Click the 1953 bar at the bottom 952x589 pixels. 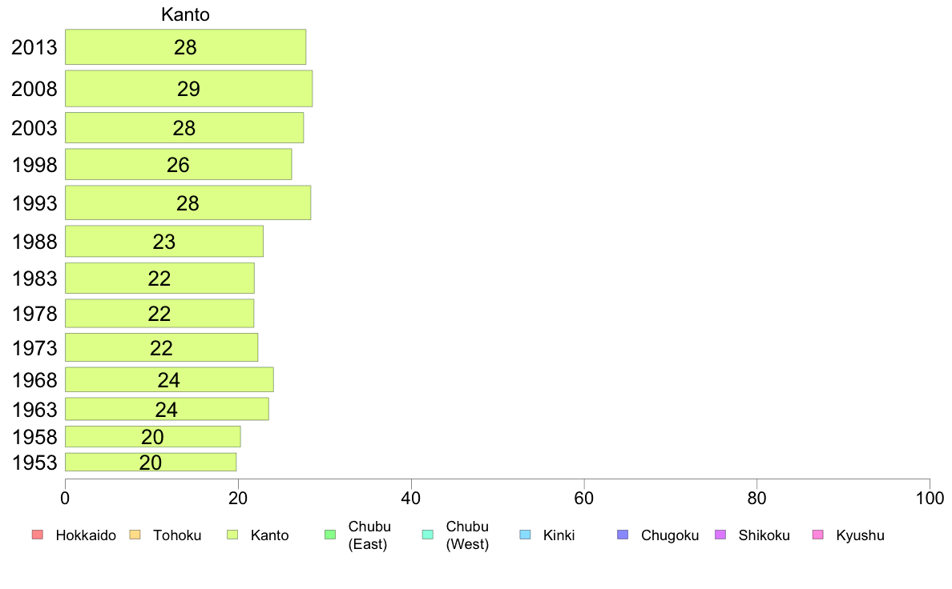[151, 463]
